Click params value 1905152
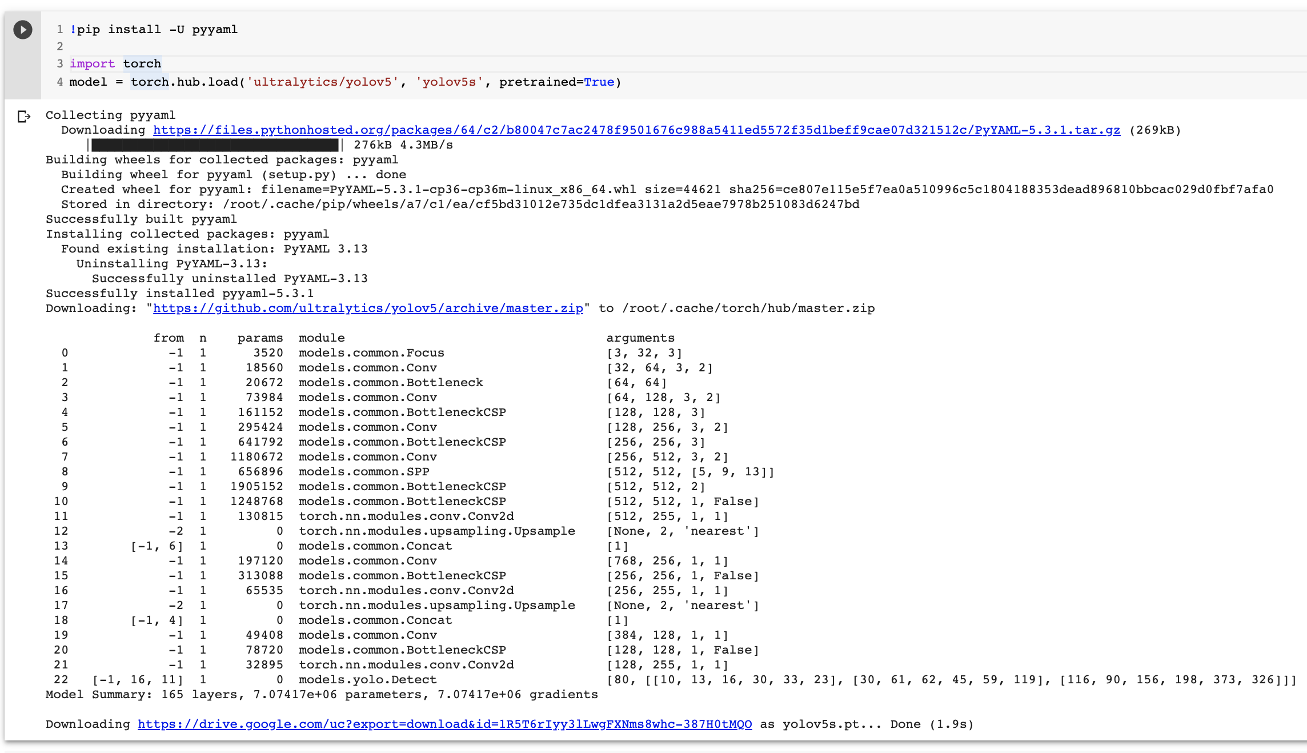This screenshot has height=753, width=1307. pos(256,487)
